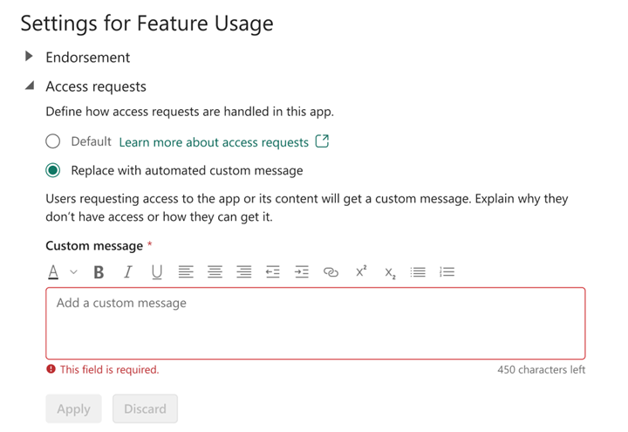Image resolution: width=628 pixels, height=432 pixels.
Task: Center align the custom message text
Action: (215, 272)
